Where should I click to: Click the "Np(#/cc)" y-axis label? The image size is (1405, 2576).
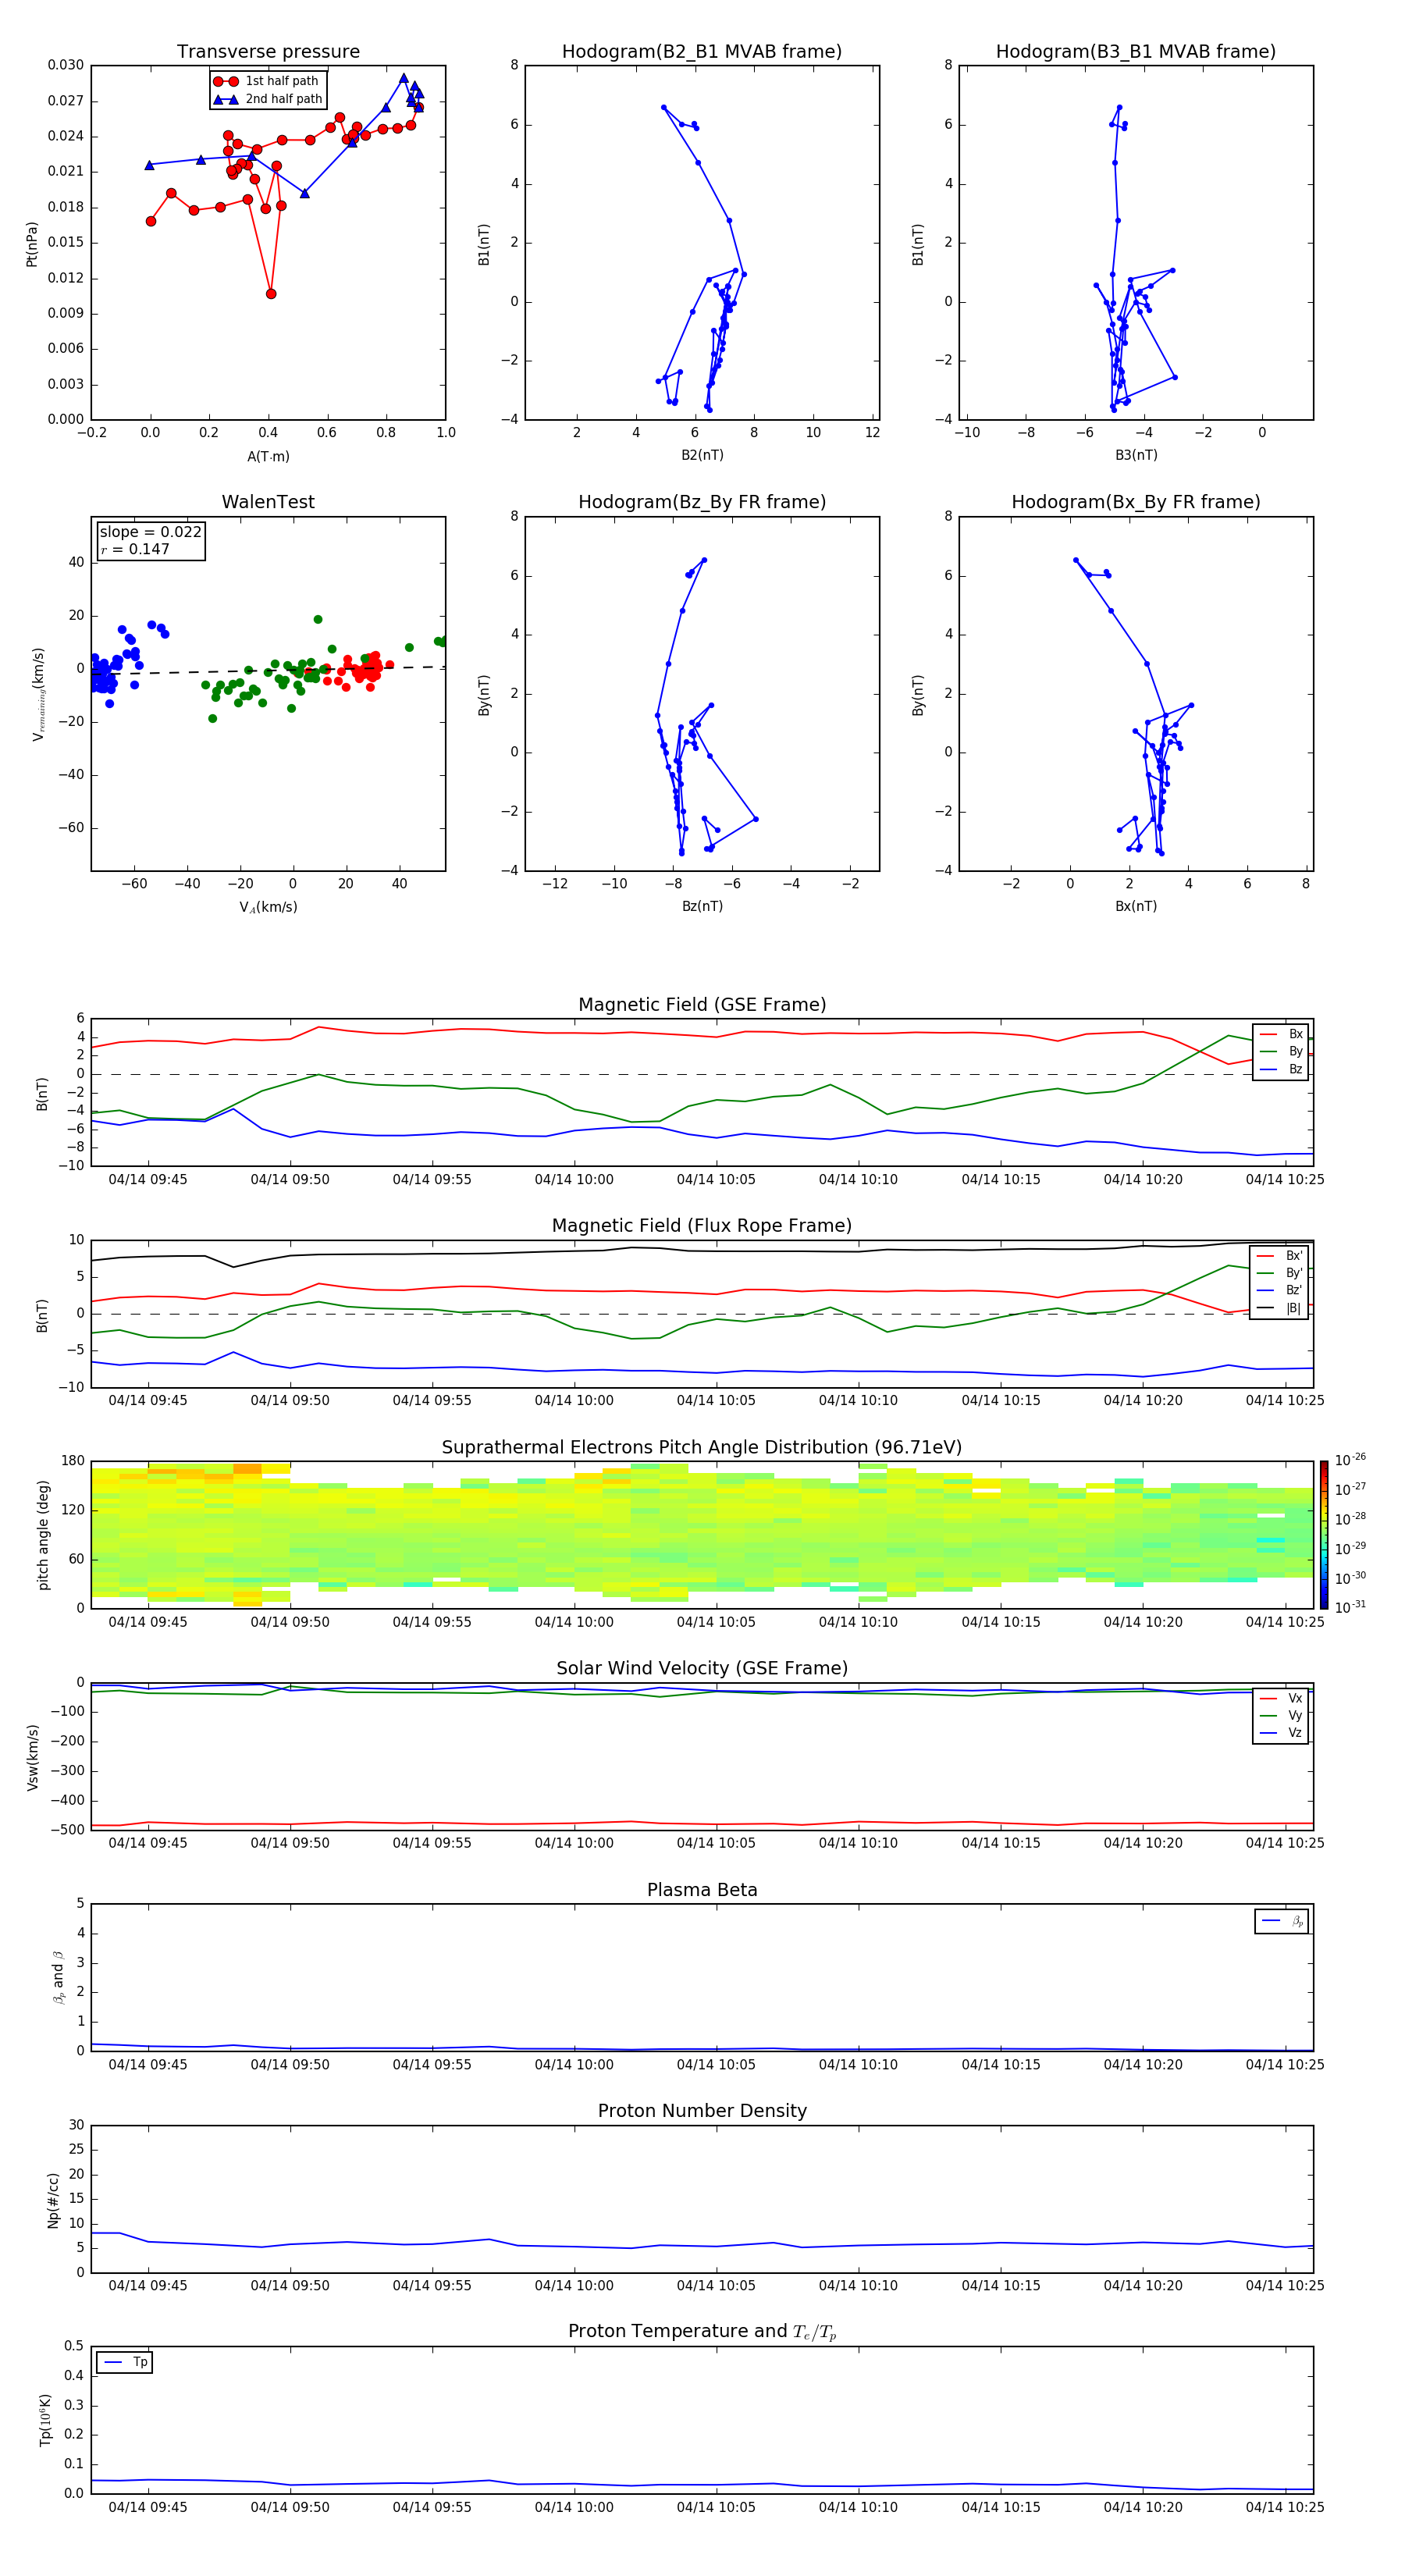pos(53,2200)
